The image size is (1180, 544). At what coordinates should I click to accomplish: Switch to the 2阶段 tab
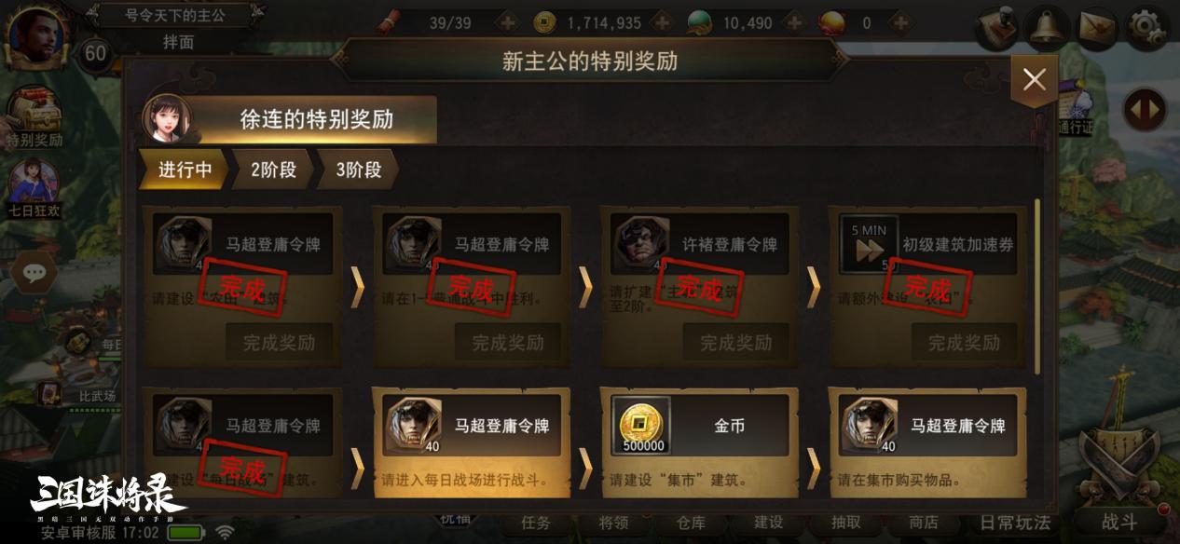pyautogui.click(x=271, y=170)
